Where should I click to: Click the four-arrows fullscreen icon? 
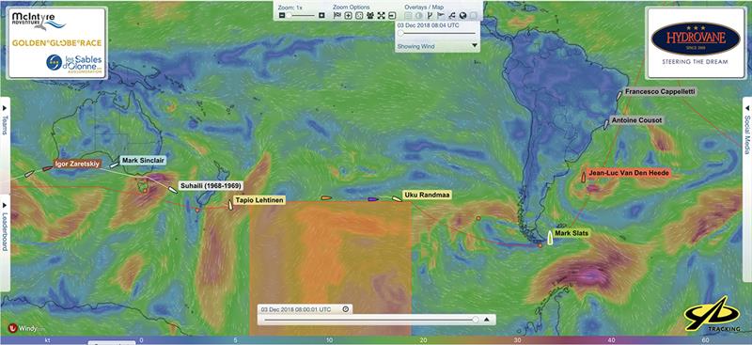[x=382, y=15]
